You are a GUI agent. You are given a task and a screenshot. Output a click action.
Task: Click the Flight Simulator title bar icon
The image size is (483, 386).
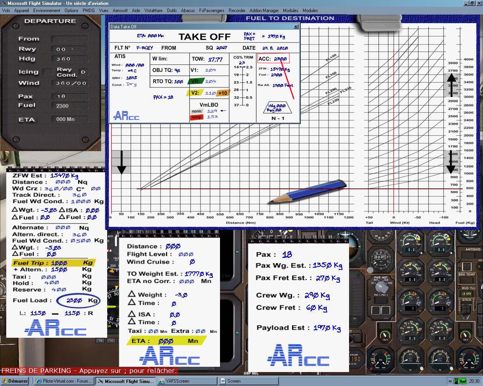coord(4,3)
